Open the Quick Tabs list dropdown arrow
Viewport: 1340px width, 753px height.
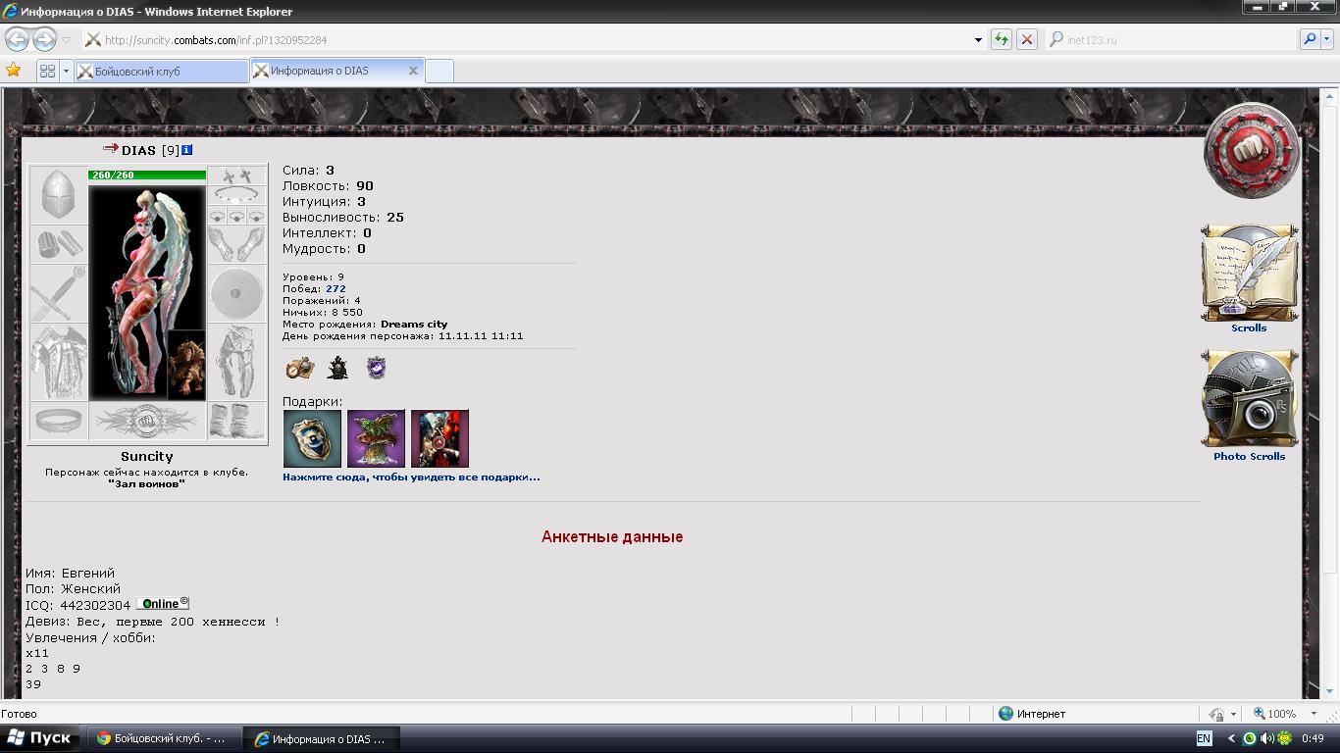click(x=66, y=71)
